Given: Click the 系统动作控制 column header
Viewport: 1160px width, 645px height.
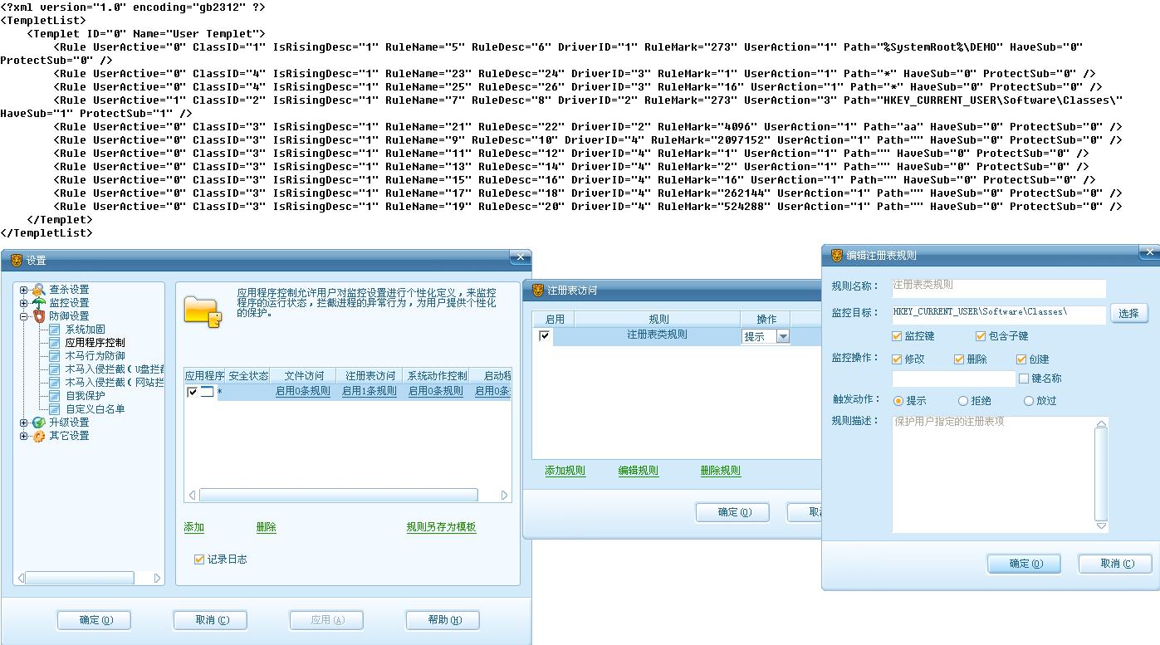Looking at the screenshot, I should coord(436,376).
